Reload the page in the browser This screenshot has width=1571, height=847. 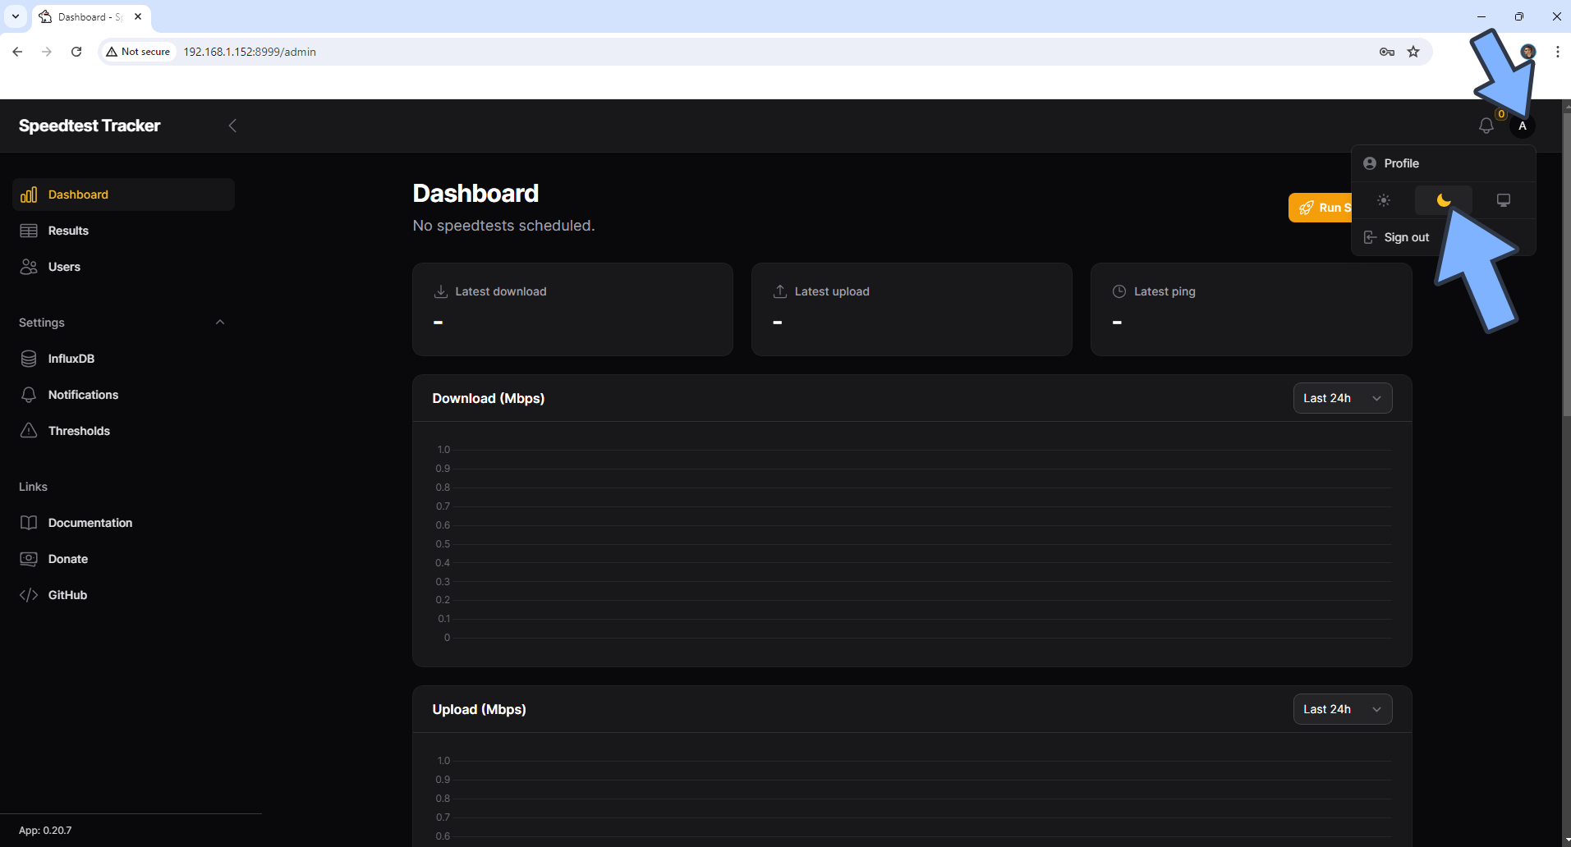coord(76,52)
